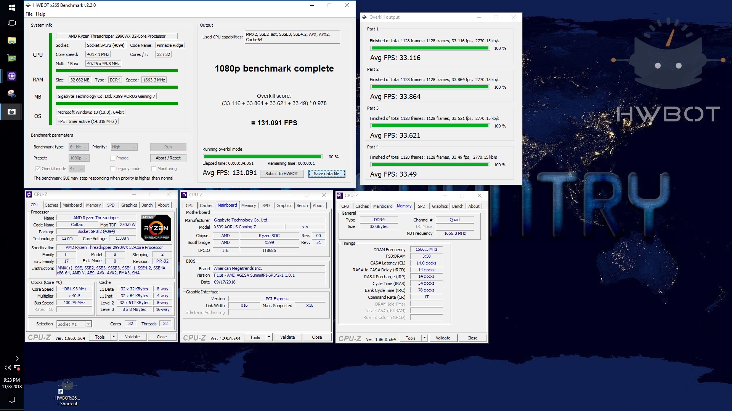Click the Part 4 progress bar
The height and width of the screenshot is (411, 732).
[430, 165]
